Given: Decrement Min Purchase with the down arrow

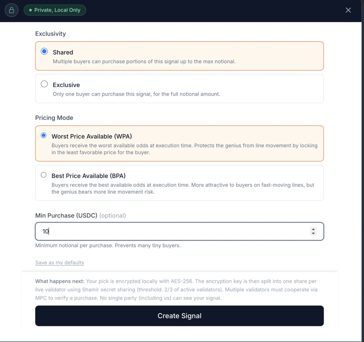Looking at the screenshot, I should [x=313, y=233].
